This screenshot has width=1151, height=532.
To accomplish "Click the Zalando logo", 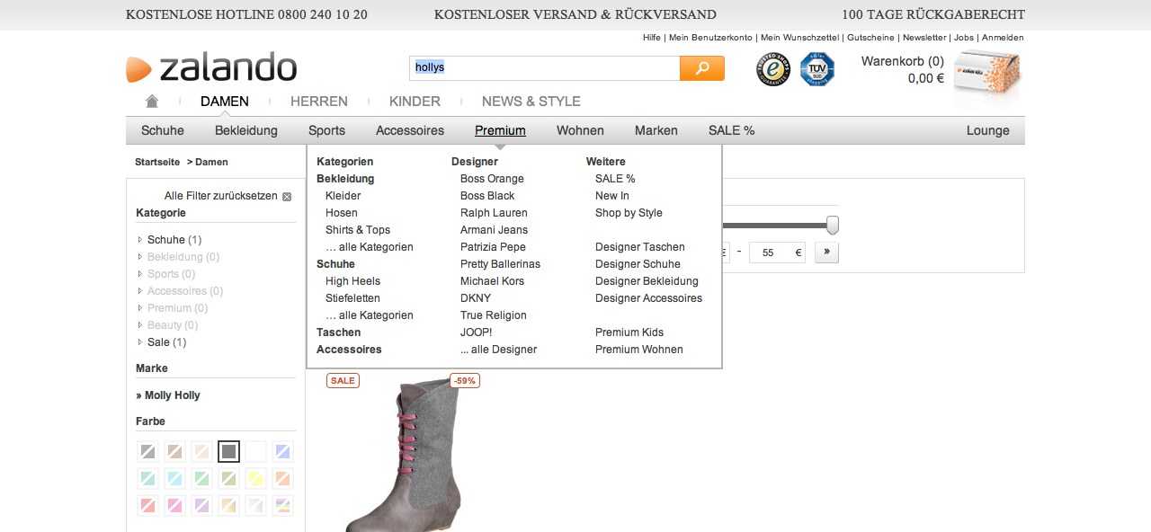I will pyautogui.click(x=212, y=68).
